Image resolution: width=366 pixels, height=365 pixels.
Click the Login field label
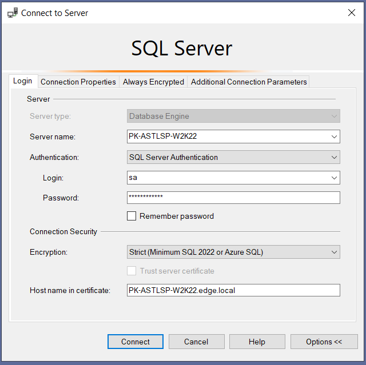click(53, 178)
